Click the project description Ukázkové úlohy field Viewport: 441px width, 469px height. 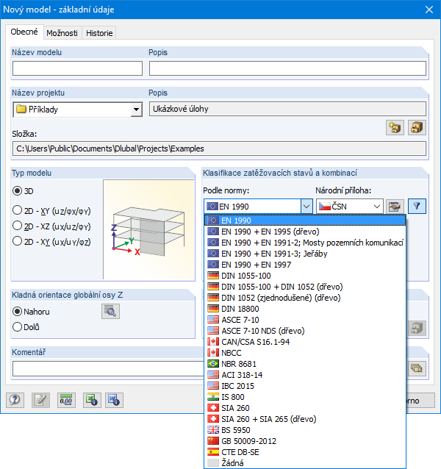(287, 109)
